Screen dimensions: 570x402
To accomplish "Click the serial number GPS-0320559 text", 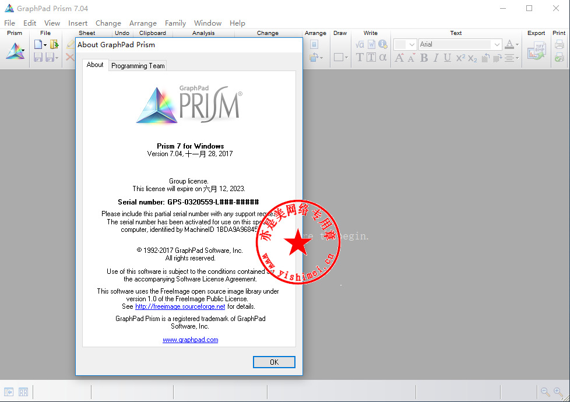I will [x=188, y=202].
